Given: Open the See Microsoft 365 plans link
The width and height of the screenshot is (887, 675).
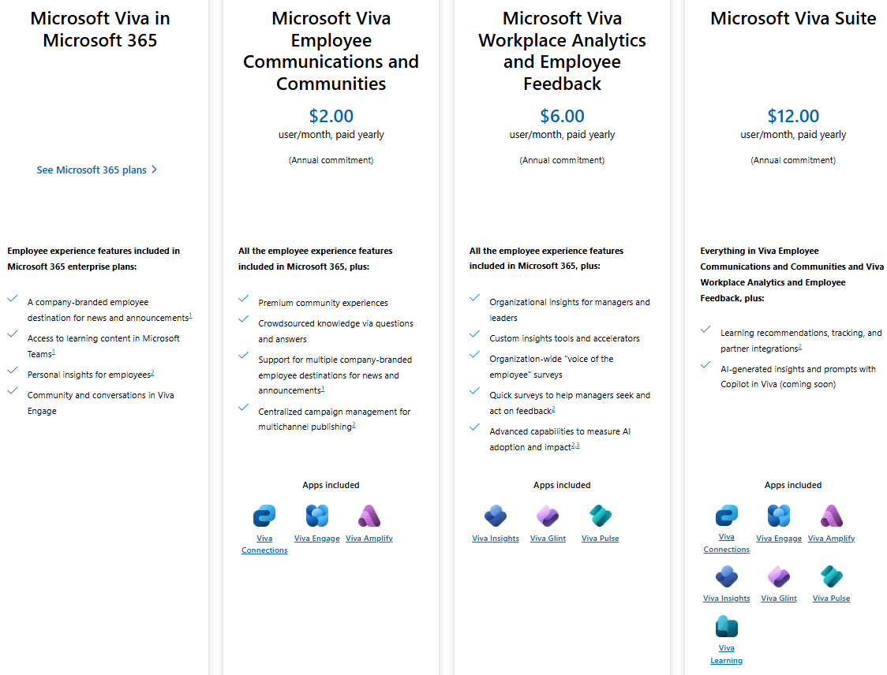Looking at the screenshot, I should click(x=92, y=170).
